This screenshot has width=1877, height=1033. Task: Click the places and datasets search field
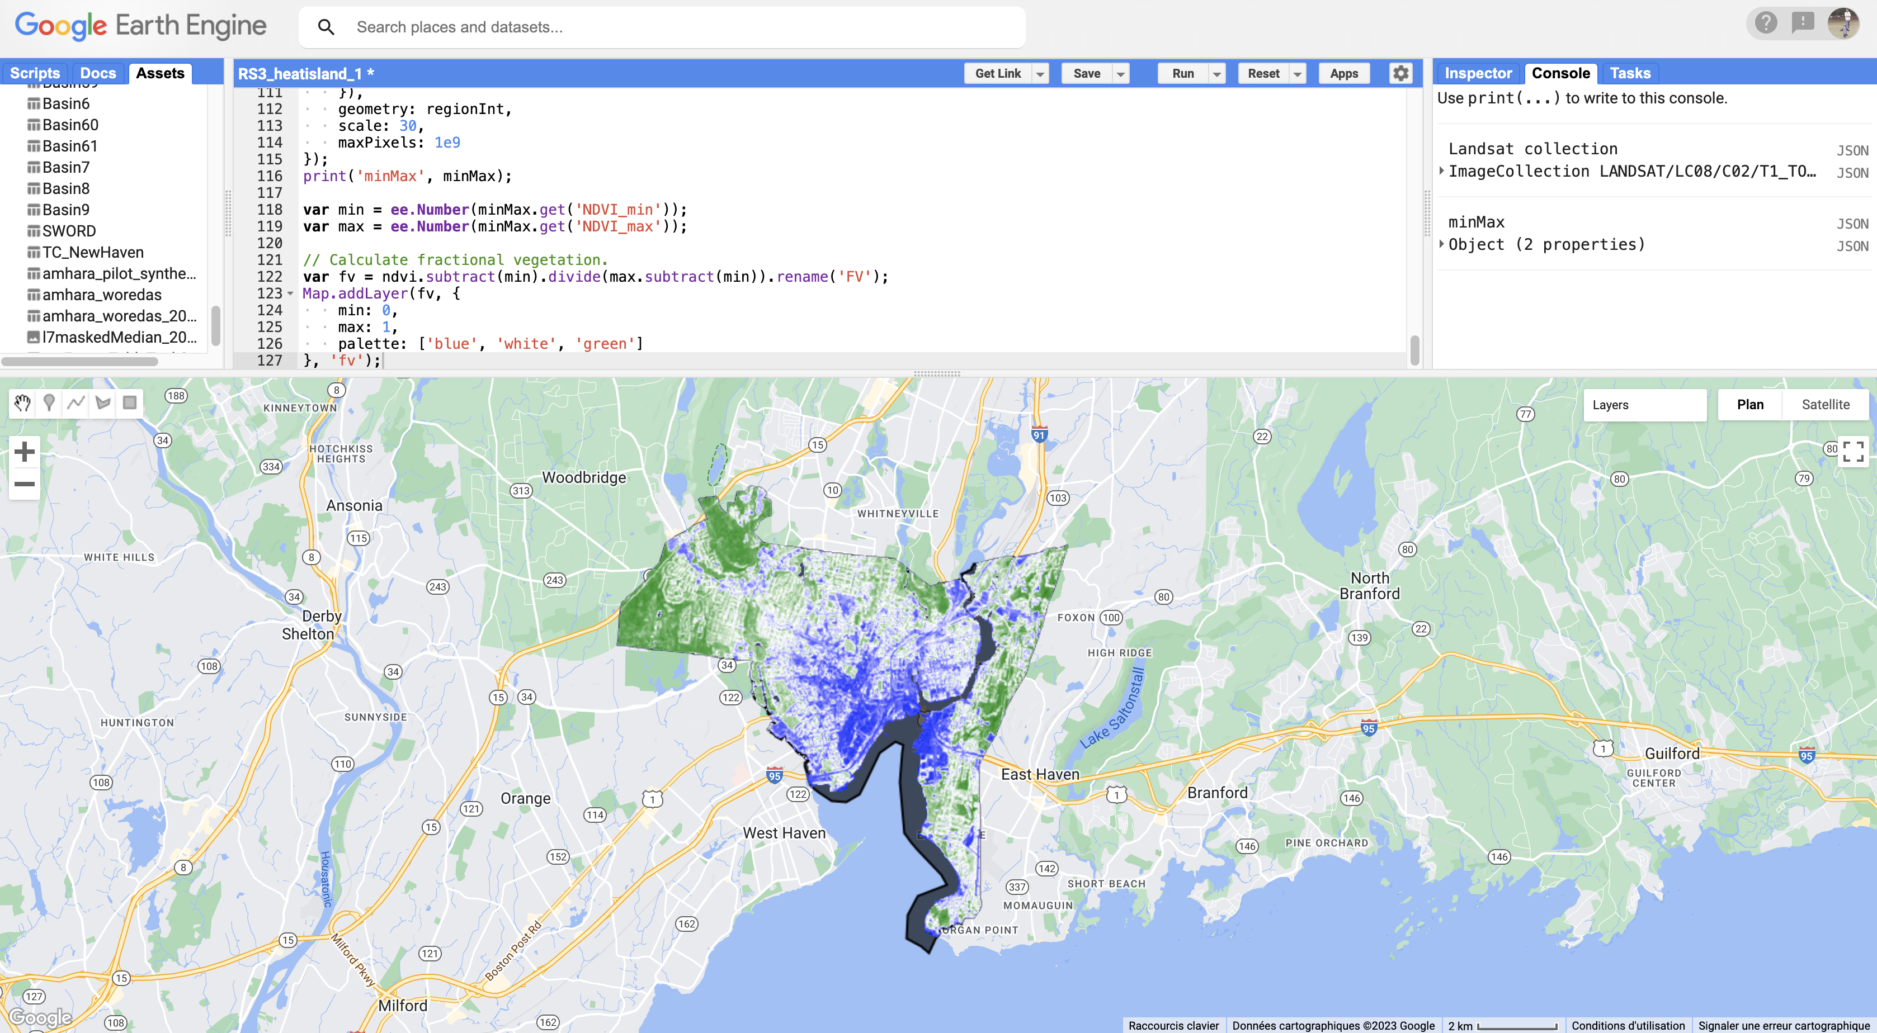(x=678, y=28)
